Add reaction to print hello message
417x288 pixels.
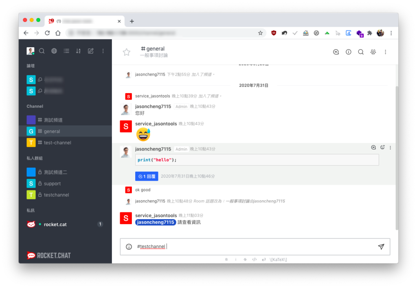click(382, 147)
